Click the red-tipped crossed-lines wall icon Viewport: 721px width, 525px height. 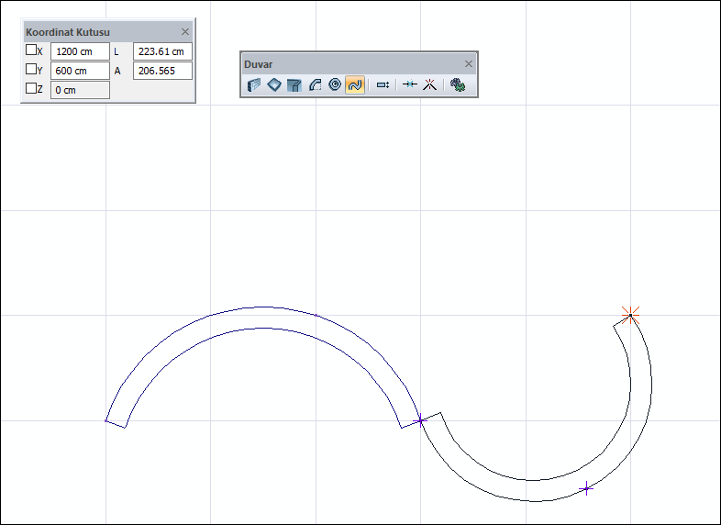click(428, 84)
